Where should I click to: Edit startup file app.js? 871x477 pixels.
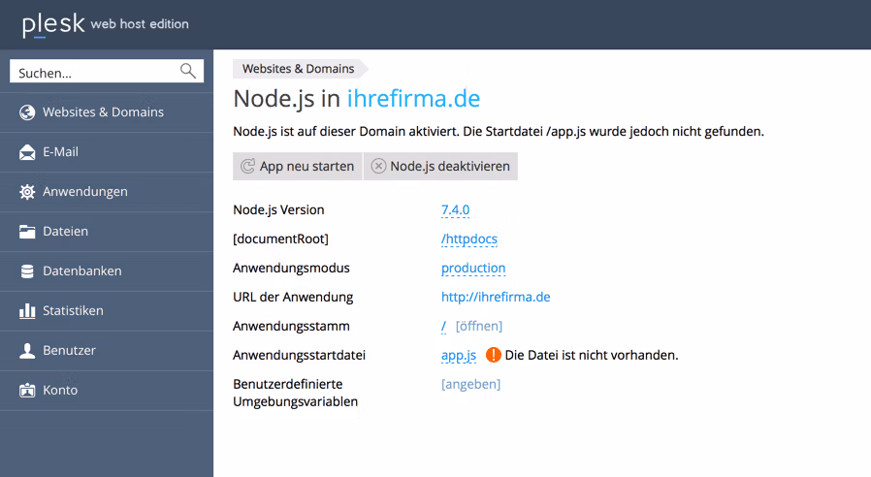click(458, 356)
